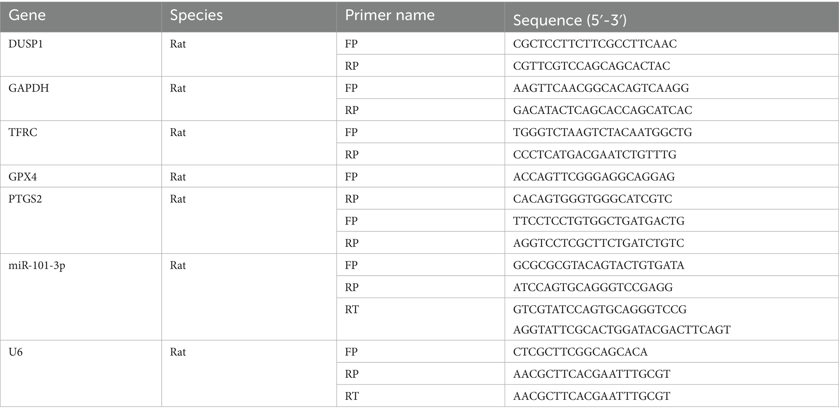839x414 pixels.
Task: Click the PTGS2 gene cell
Action: point(81,220)
